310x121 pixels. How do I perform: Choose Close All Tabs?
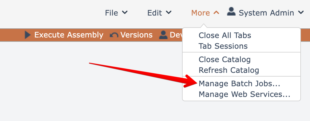(x=225, y=35)
